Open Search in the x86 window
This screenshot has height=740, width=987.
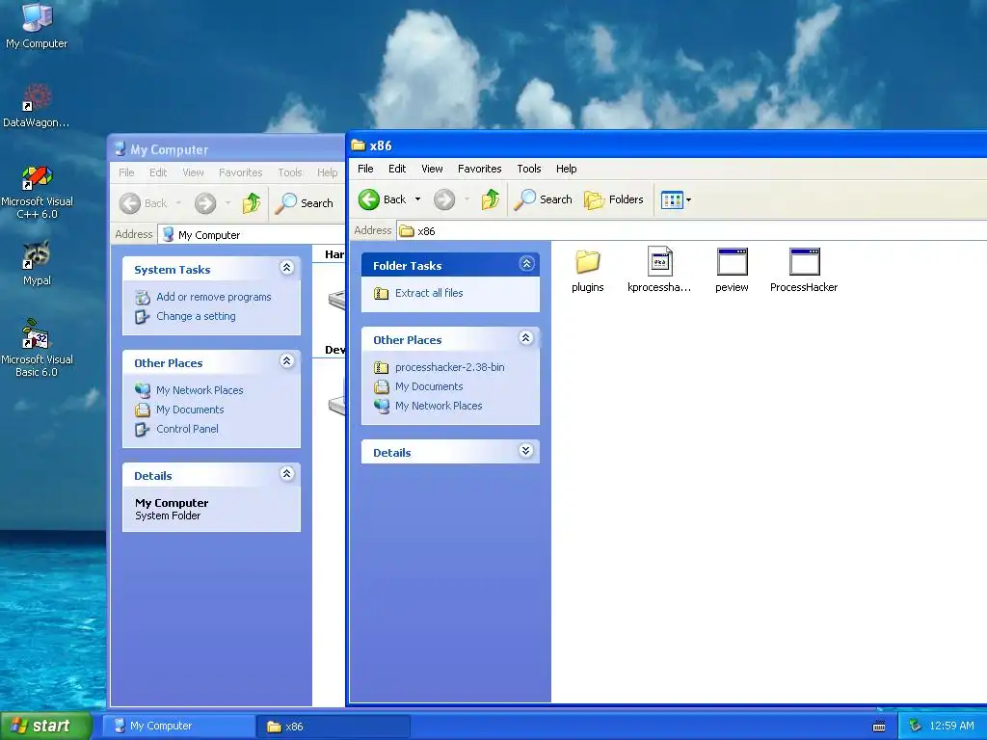click(x=544, y=199)
